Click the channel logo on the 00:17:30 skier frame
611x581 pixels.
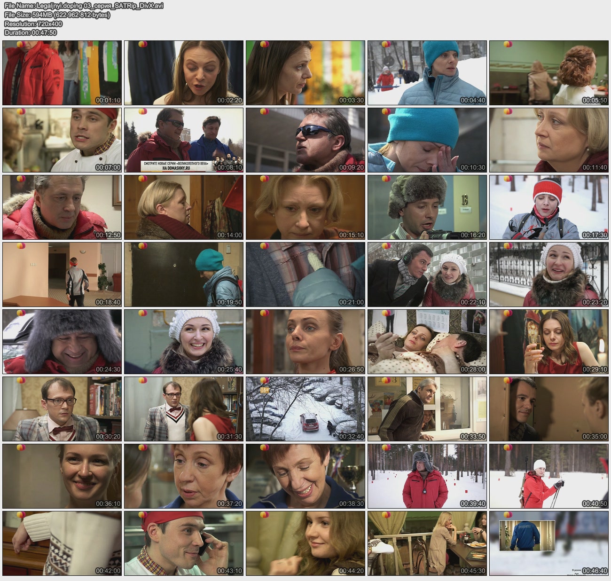tap(508, 179)
